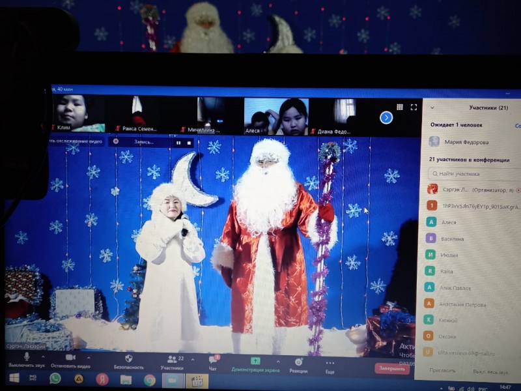Select organizer Сэргэн Л... in participant list
Viewport: 521px width, 391px height.
click(473, 190)
